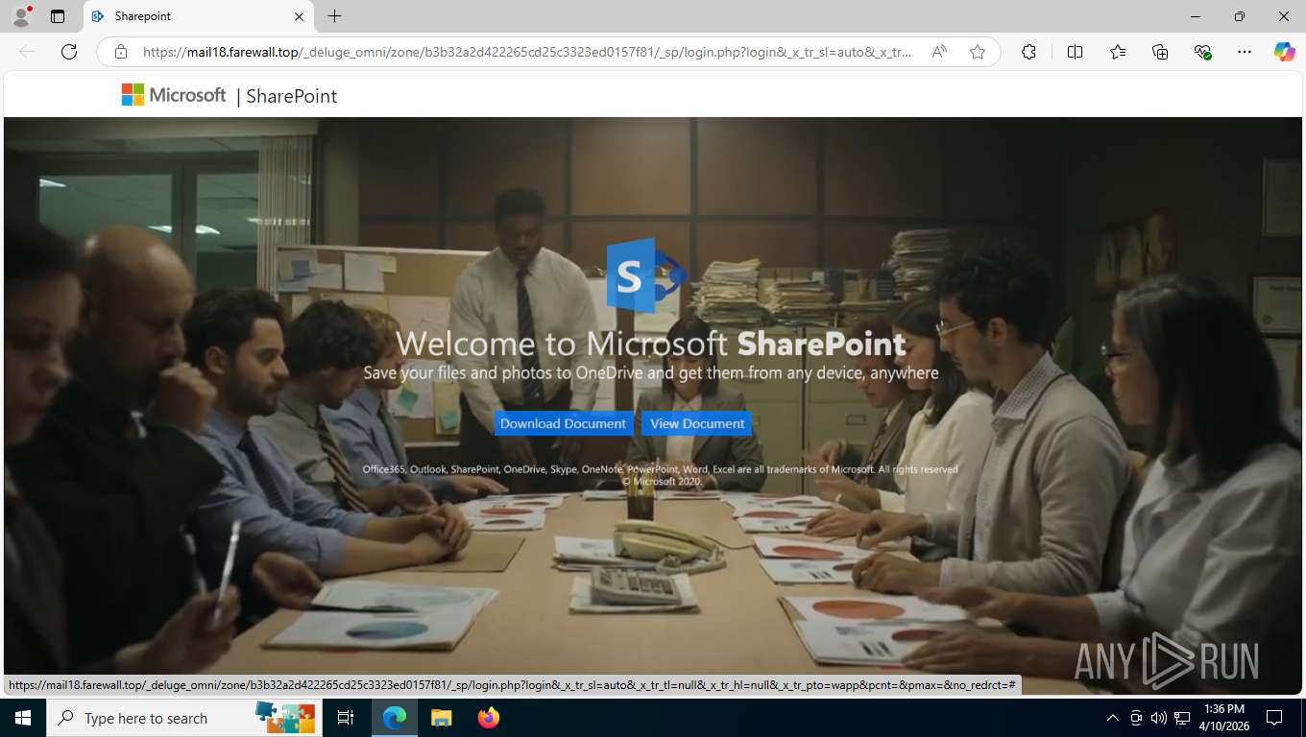View site information lock icon

click(x=120, y=52)
